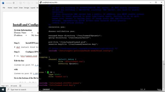This screenshot has width=165, height=92.
Task: Click the '# vi /etc/named.conf' command in Word
Action: point(26,56)
